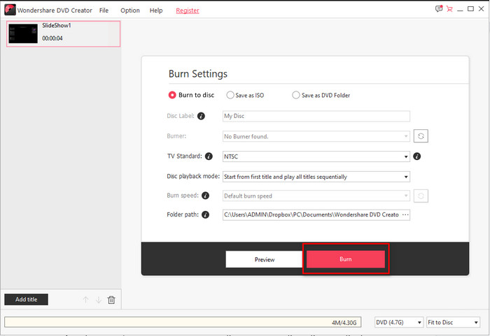The width and height of the screenshot is (490, 336).
Task: Select the Burn to disc option
Action: tap(191, 95)
